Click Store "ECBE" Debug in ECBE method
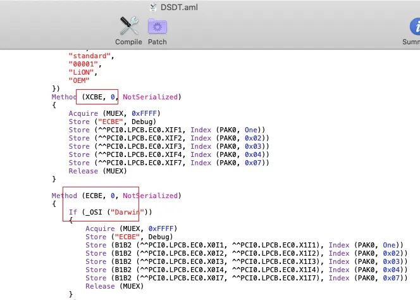This screenshot has width=420, height=300. tap(129, 237)
